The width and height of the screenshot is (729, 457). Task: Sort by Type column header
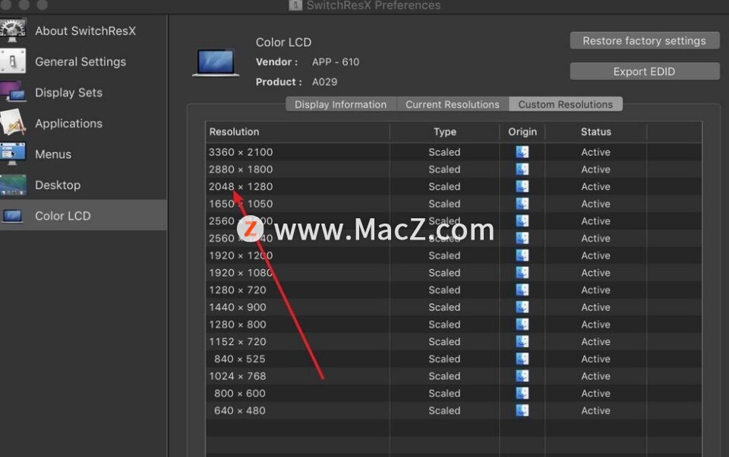click(x=444, y=132)
